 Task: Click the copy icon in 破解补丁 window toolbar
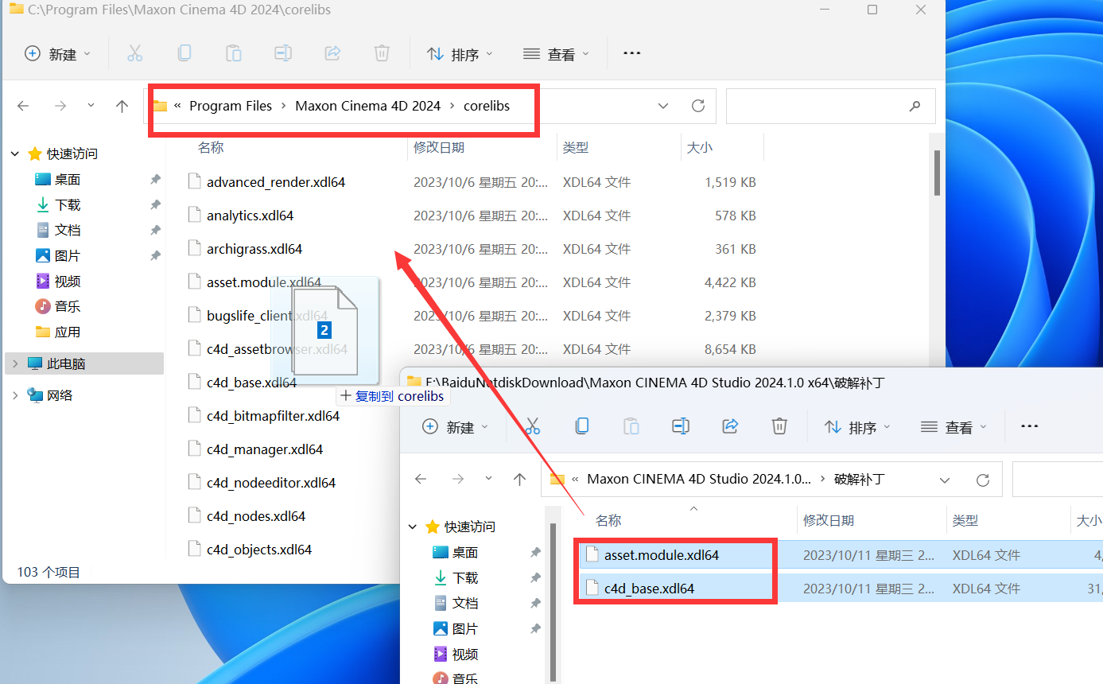coord(582,426)
